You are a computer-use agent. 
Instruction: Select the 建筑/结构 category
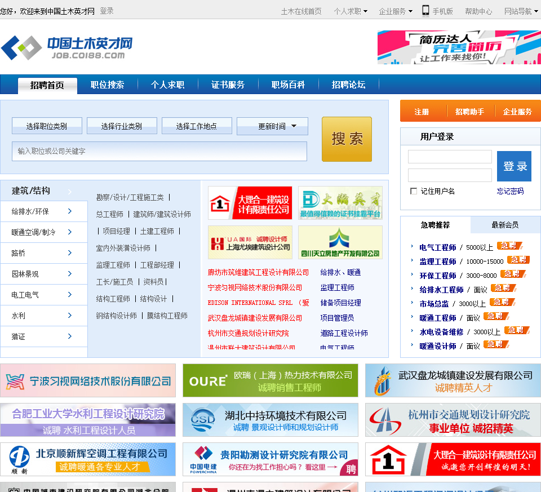(44, 191)
